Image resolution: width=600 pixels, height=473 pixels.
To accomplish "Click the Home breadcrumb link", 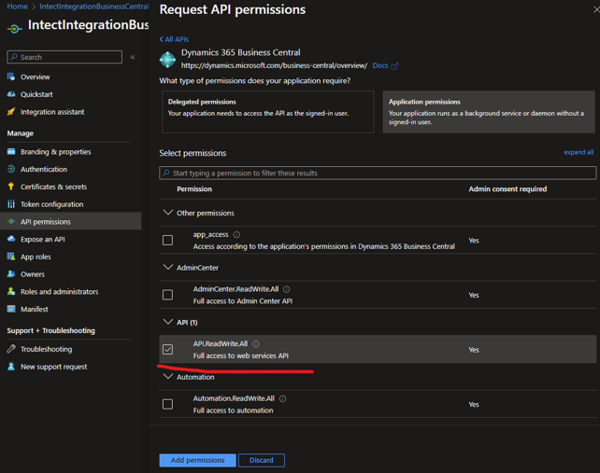I will (x=17, y=7).
